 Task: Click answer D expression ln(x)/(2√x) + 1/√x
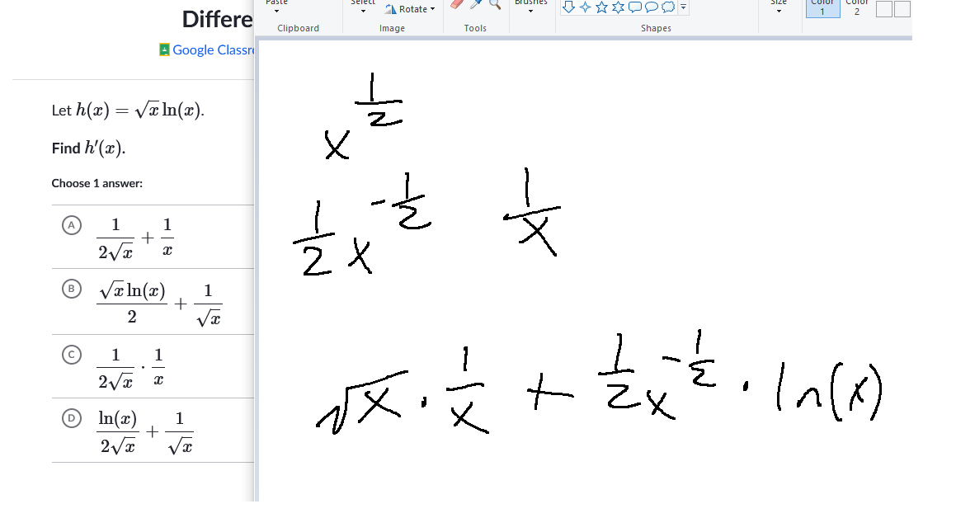pos(145,432)
